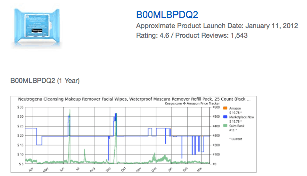Click the $ 5 price axis label
This screenshot has height=176, width=307.
[x=21, y=164]
